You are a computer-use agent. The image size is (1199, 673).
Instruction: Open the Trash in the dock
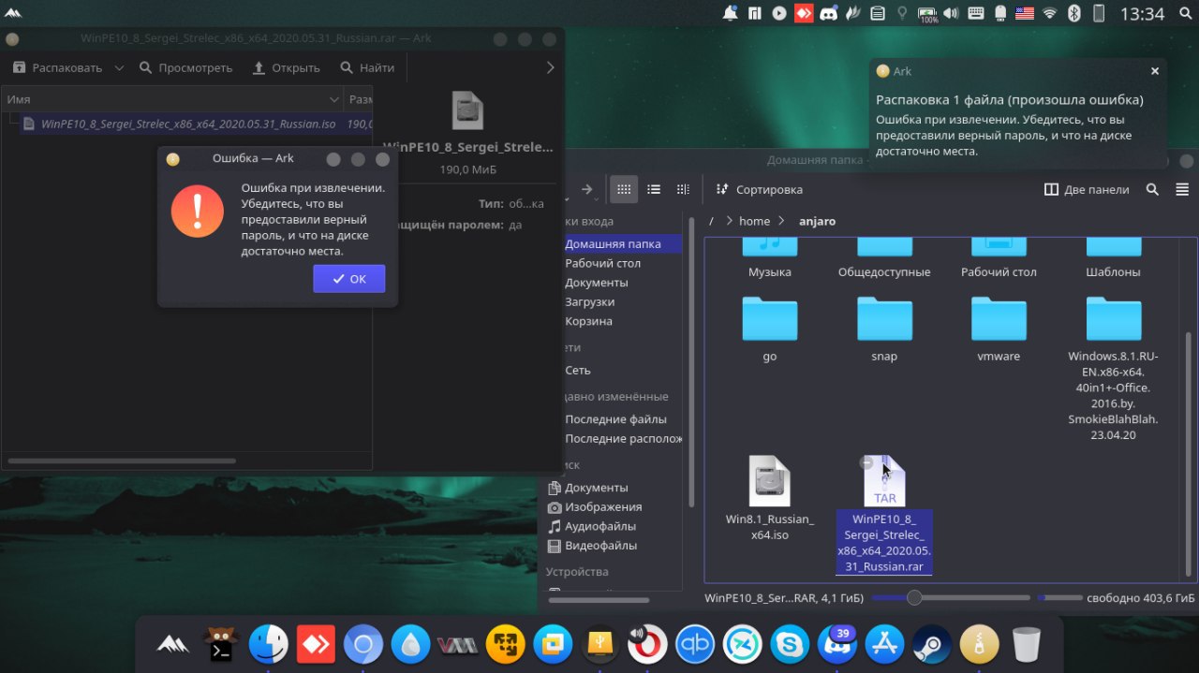point(1027,645)
